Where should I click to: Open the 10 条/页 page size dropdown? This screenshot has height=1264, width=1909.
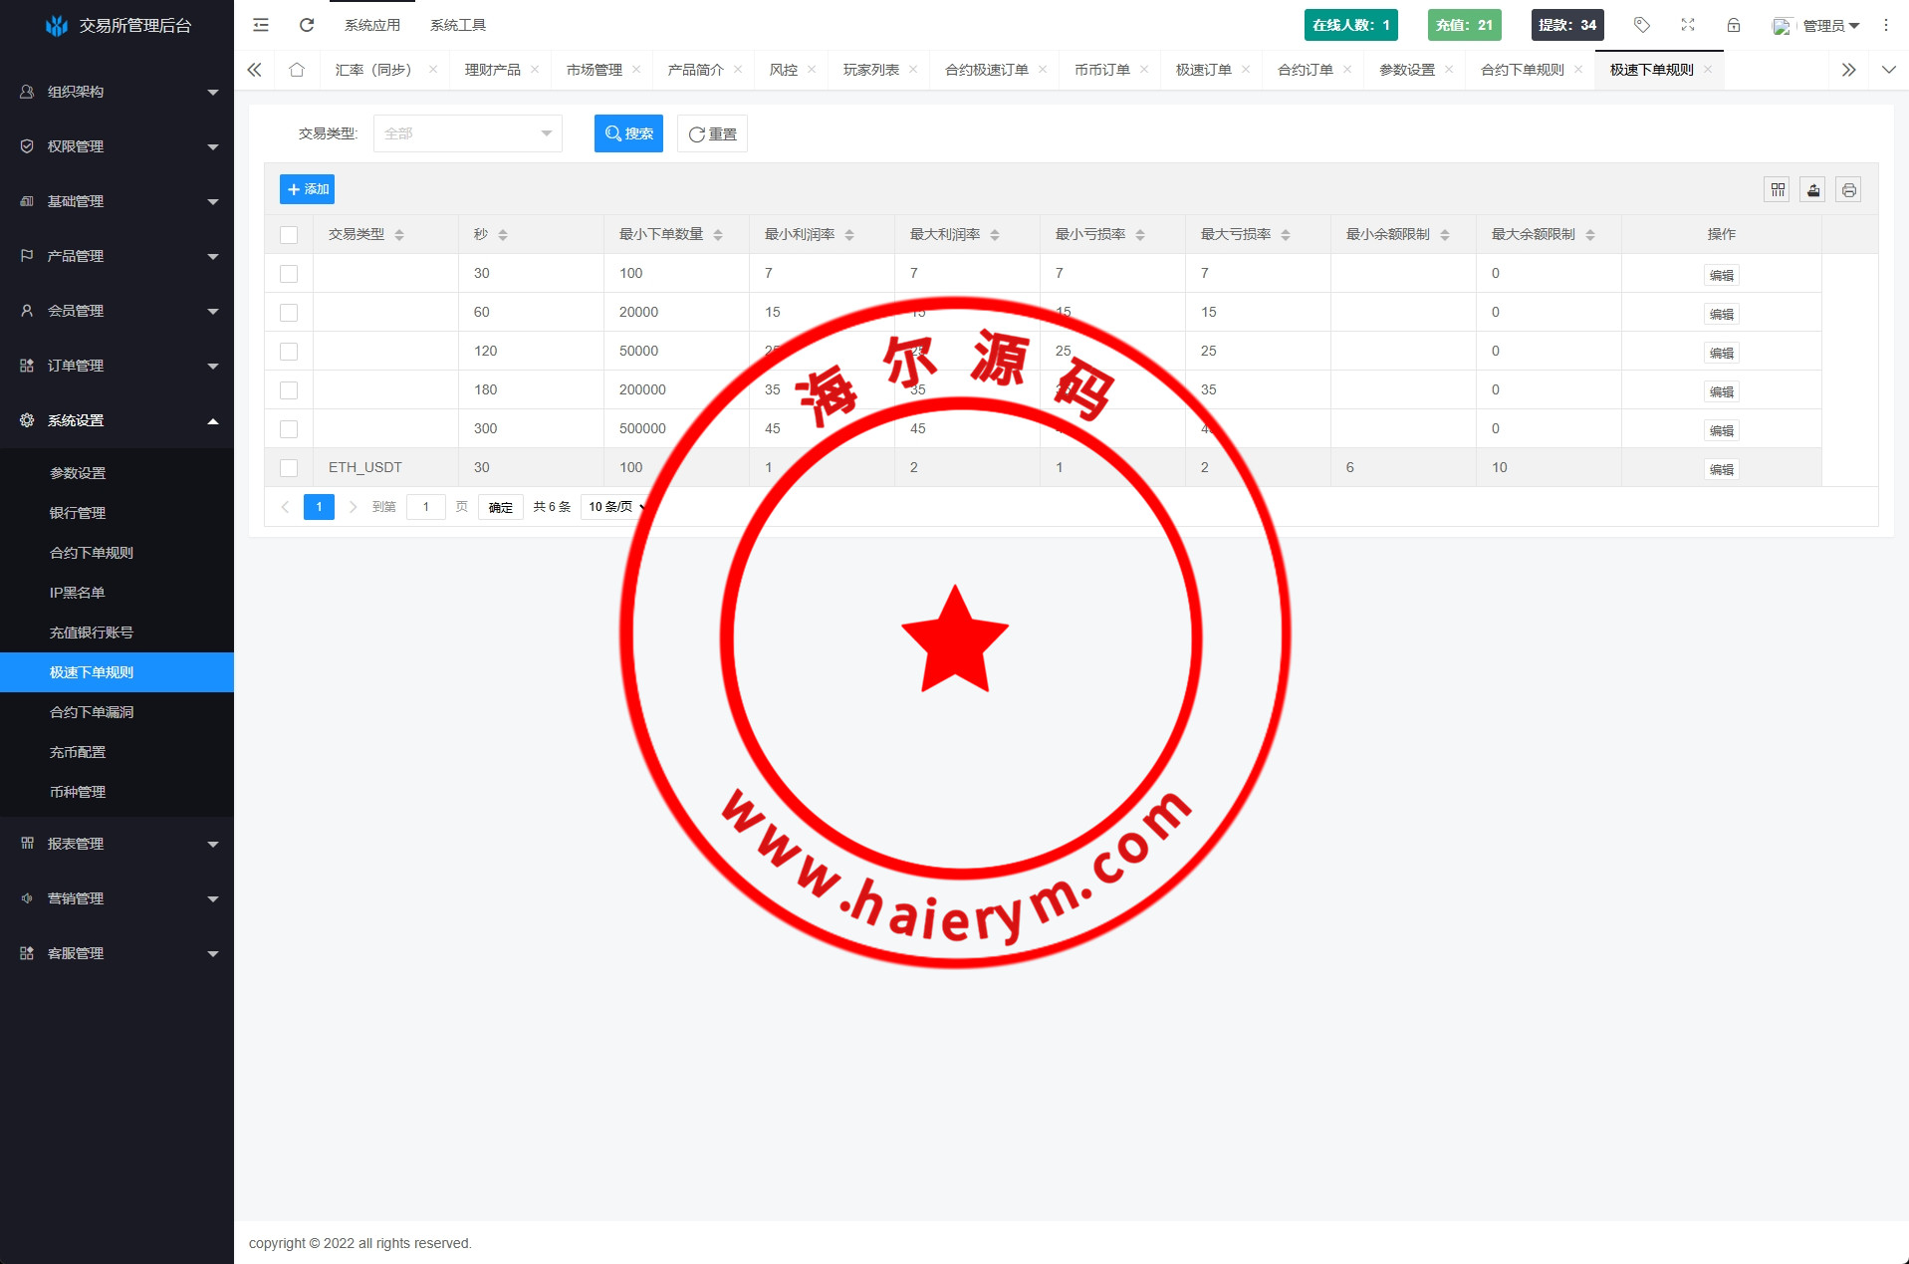point(614,507)
